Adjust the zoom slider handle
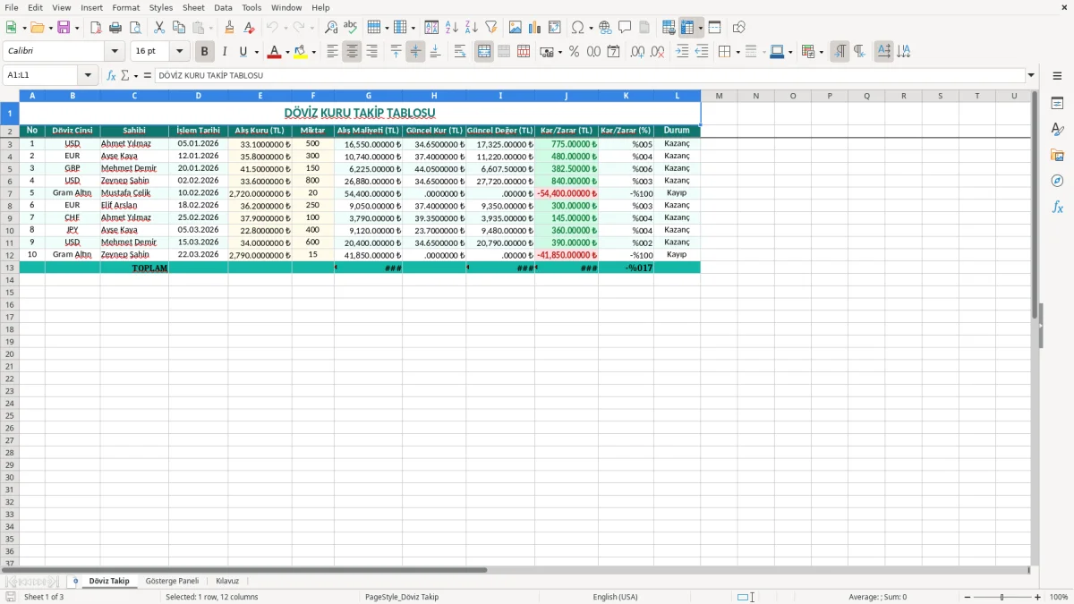The height and width of the screenshot is (604, 1074). tap(1002, 597)
